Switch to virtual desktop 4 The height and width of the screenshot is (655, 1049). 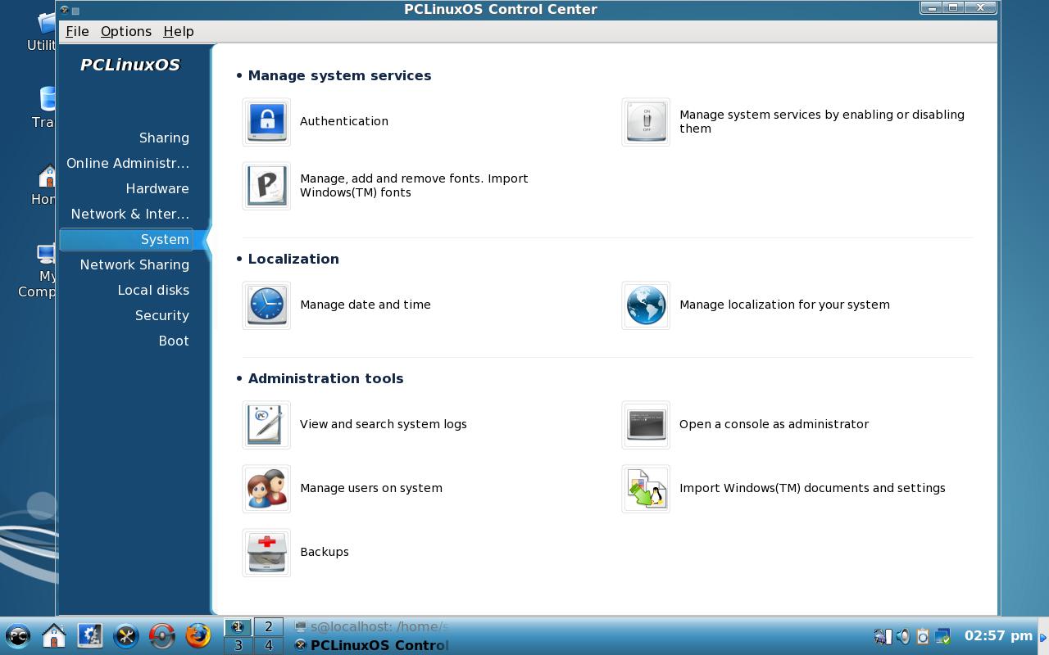tap(268, 645)
